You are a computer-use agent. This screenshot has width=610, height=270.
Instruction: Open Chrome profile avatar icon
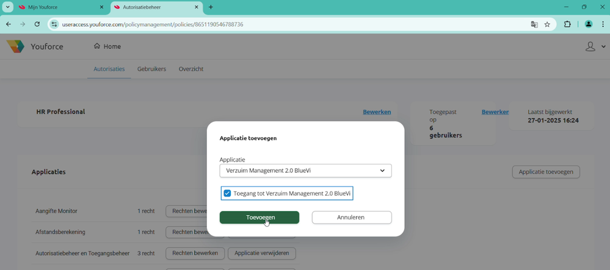pos(588,24)
